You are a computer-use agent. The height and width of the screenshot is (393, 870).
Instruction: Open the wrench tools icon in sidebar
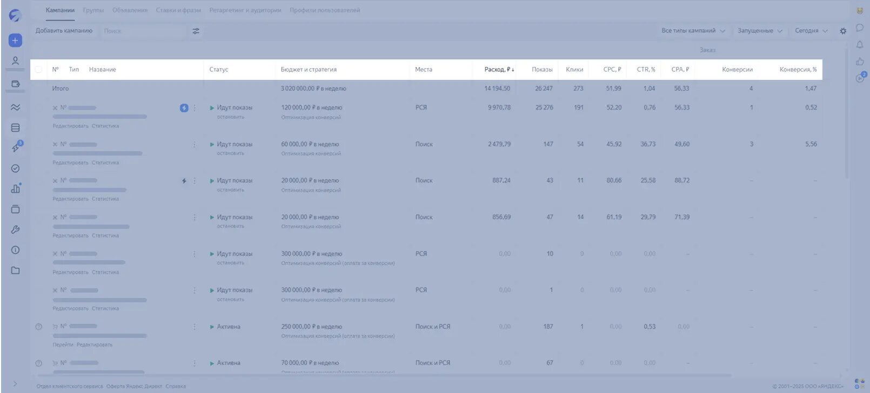(x=15, y=229)
